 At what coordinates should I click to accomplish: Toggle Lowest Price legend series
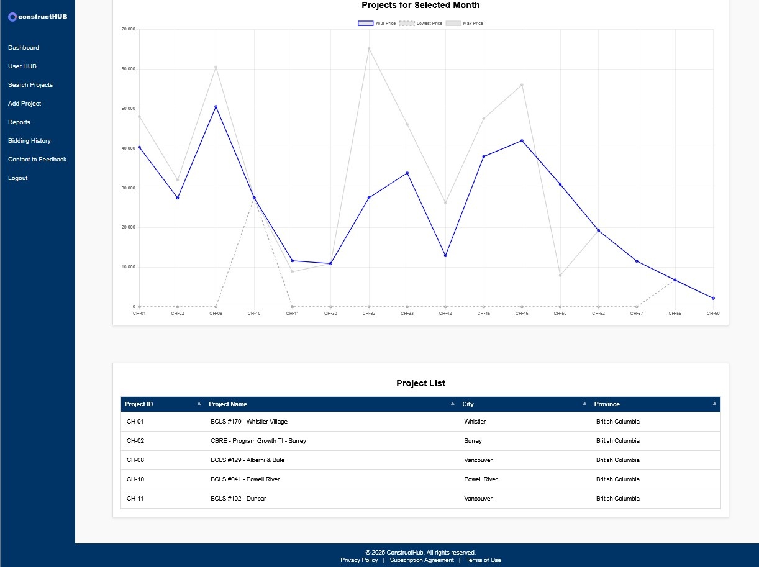point(420,24)
